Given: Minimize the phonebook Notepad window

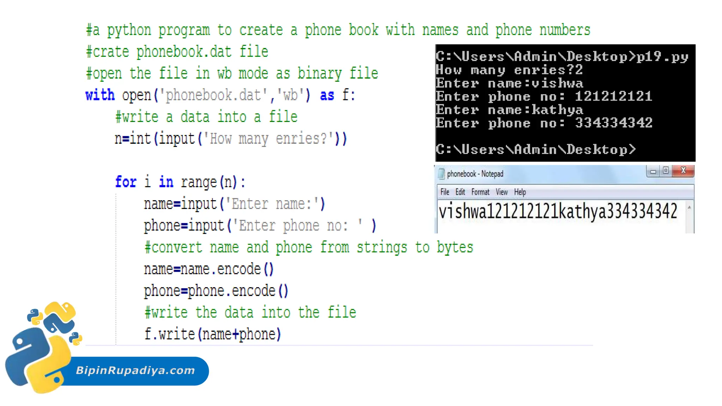Looking at the screenshot, I should point(653,171).
